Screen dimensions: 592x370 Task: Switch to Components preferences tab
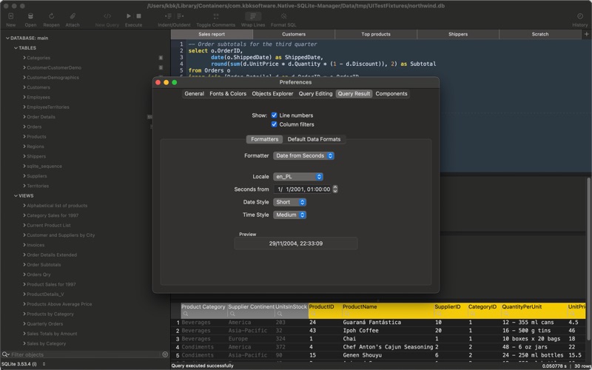(391, 94)
